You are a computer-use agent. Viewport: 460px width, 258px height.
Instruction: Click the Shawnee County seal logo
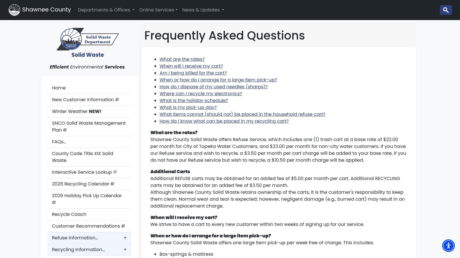(x=14, y=10)
